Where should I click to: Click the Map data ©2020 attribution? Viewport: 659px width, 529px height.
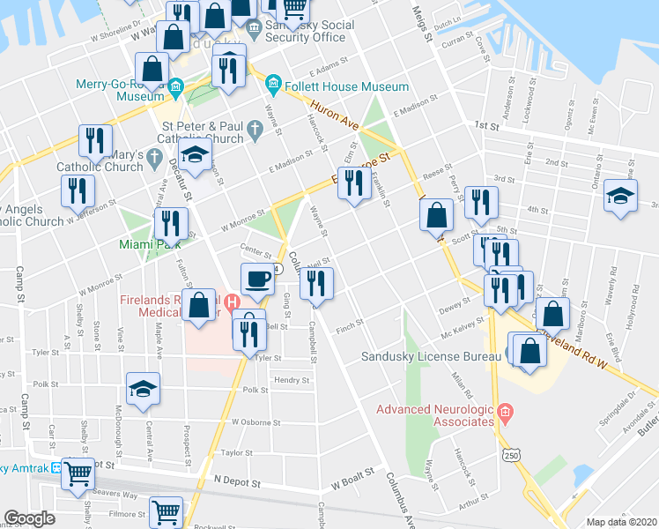pos(622,523)
